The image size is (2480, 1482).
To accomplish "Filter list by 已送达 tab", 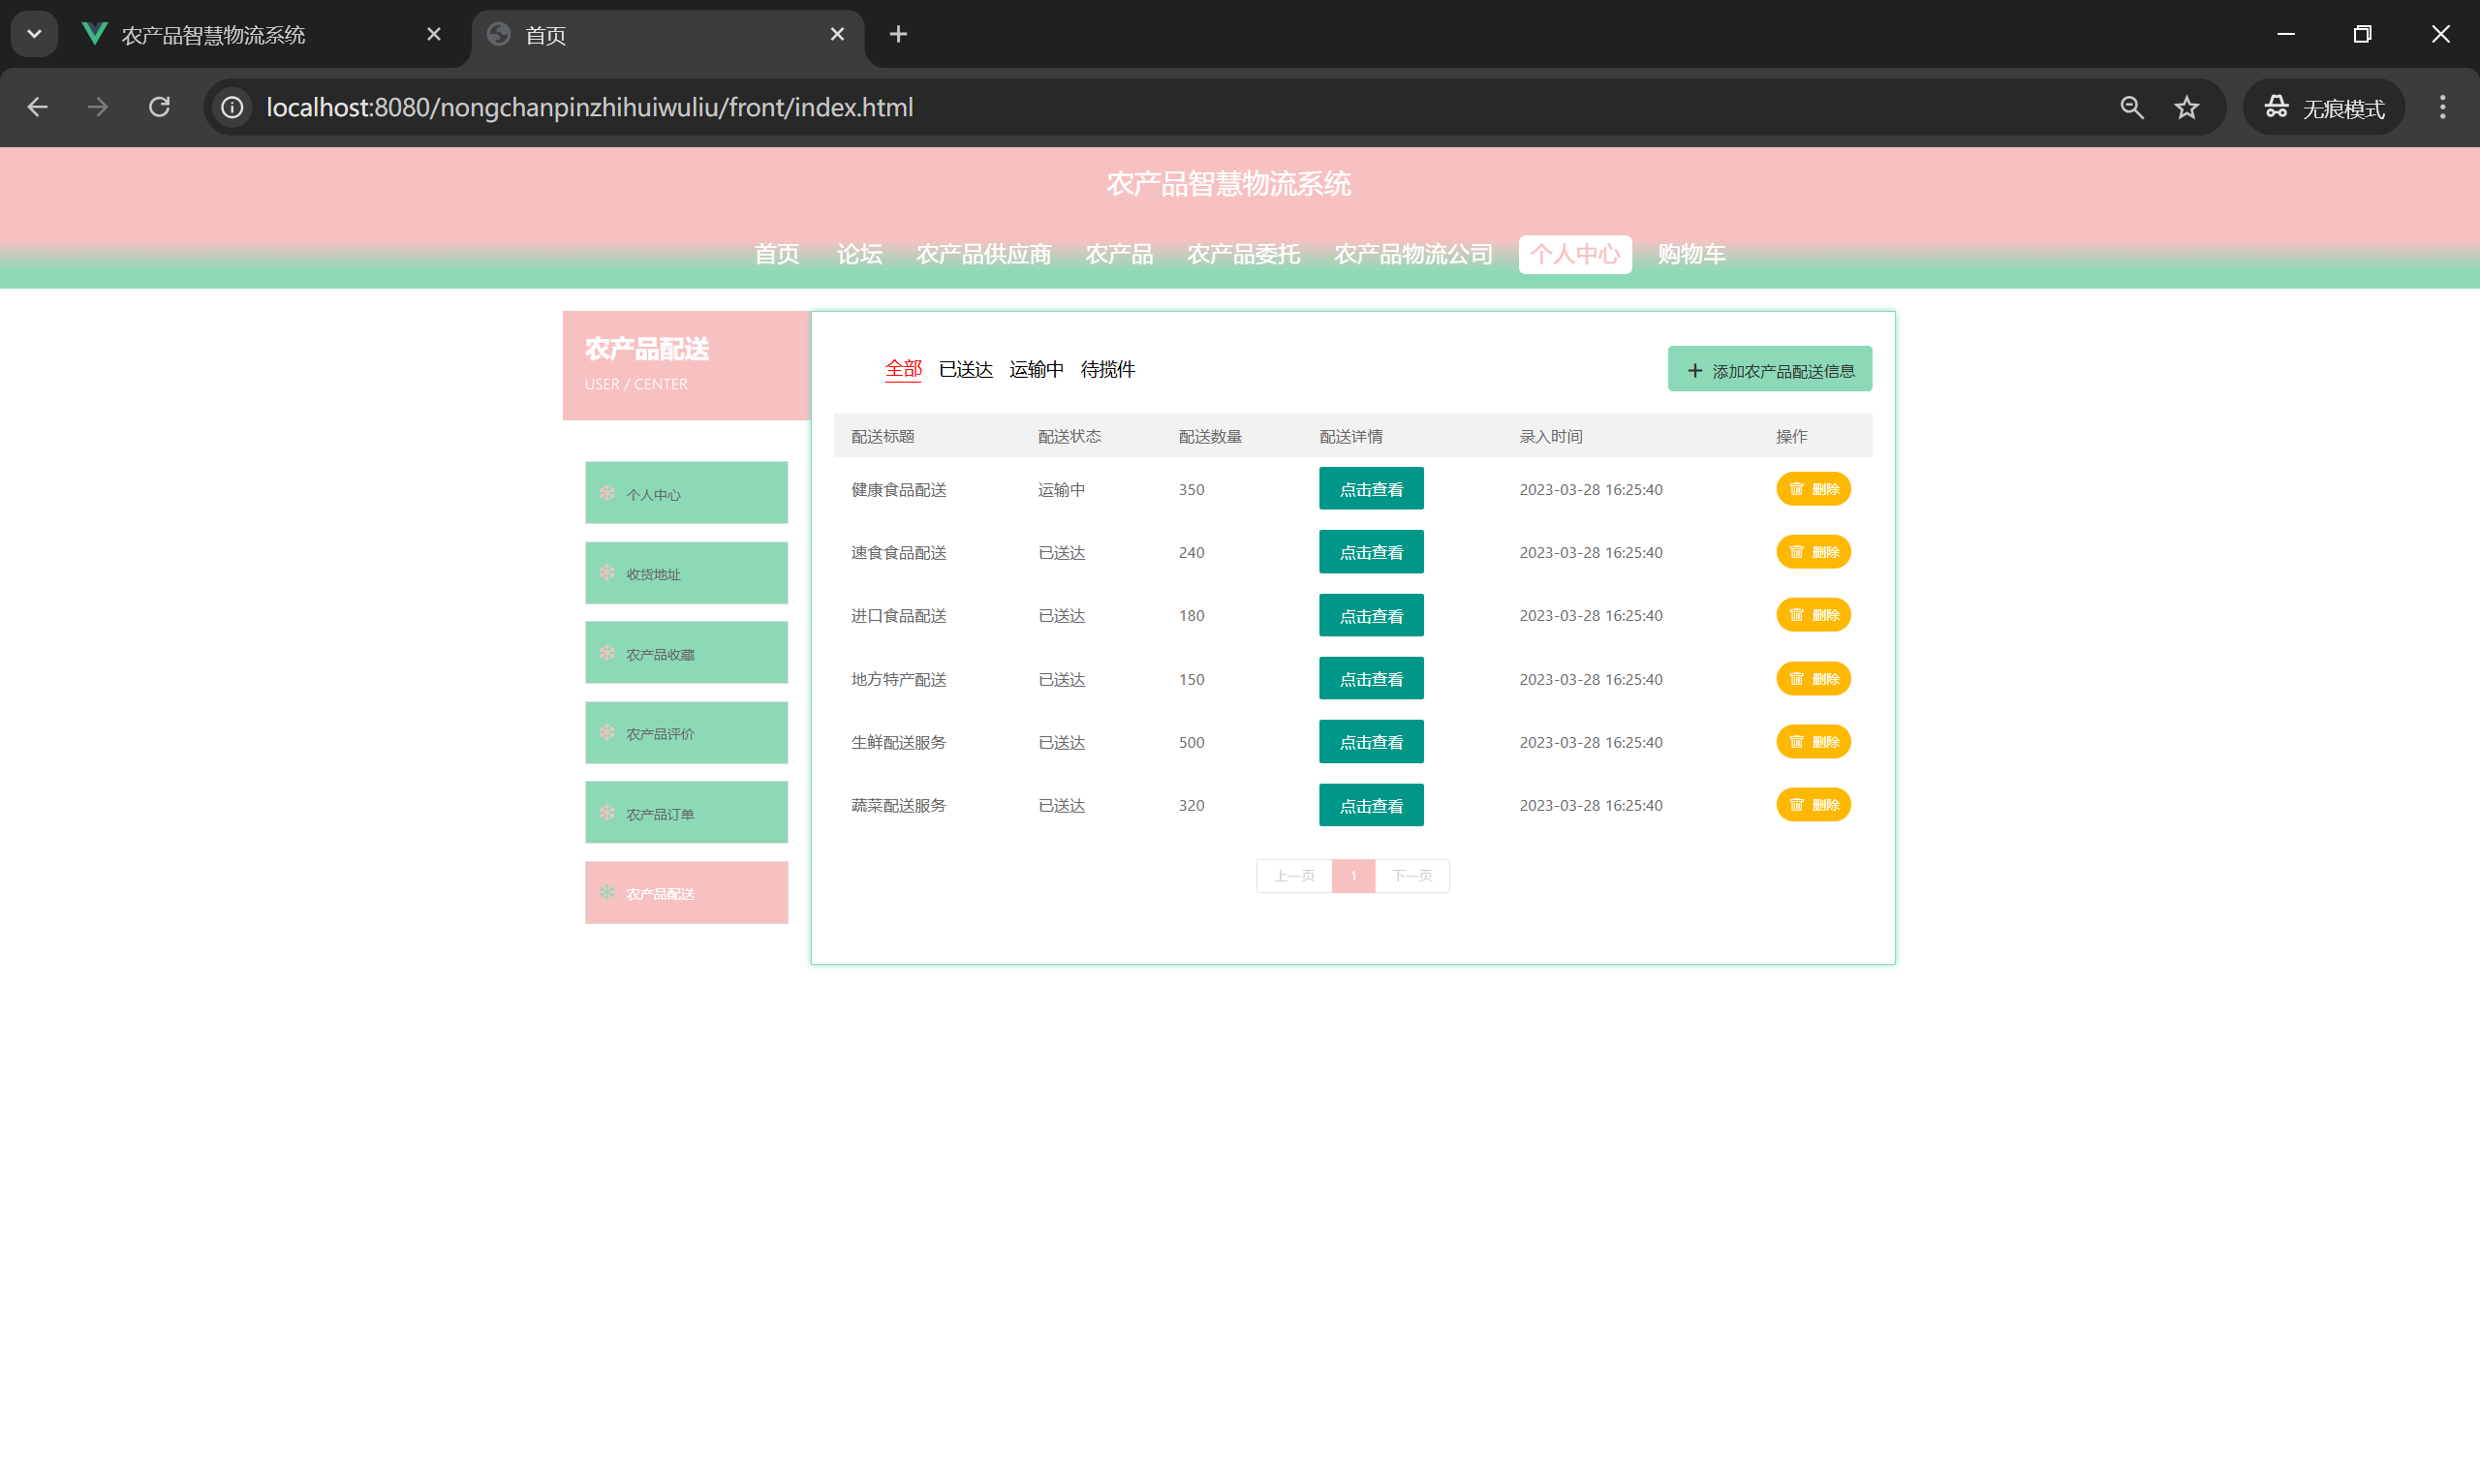I will pyautogui.click(x=965, y=369).
